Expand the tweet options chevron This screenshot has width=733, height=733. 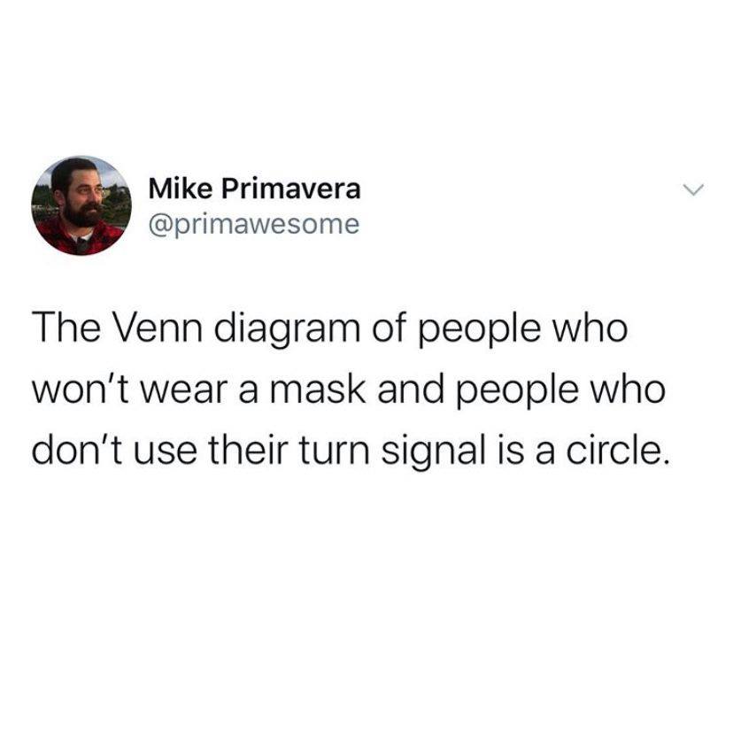click(x=692, y=189)
